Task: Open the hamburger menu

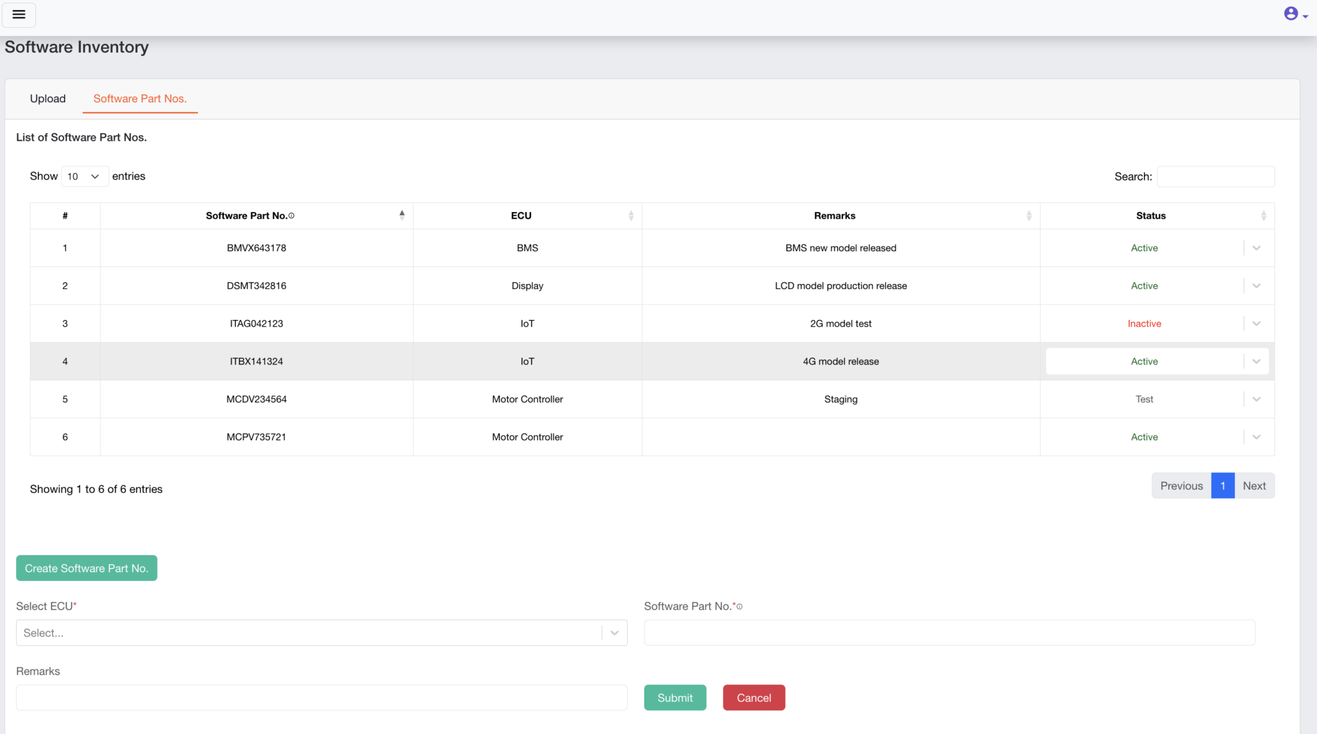Action: pyautogui.click(x=19, y=14)
